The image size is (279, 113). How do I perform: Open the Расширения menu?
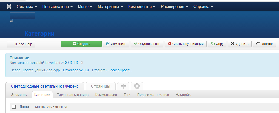pyautogui.click(x=174, y=7)
